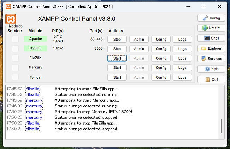
Task: Select the Apache module label
Action: tap(35, 39)
